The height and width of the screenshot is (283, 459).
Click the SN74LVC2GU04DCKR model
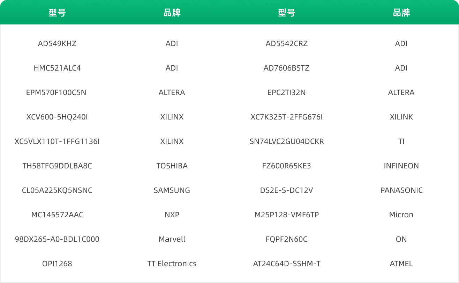(287, 141)
